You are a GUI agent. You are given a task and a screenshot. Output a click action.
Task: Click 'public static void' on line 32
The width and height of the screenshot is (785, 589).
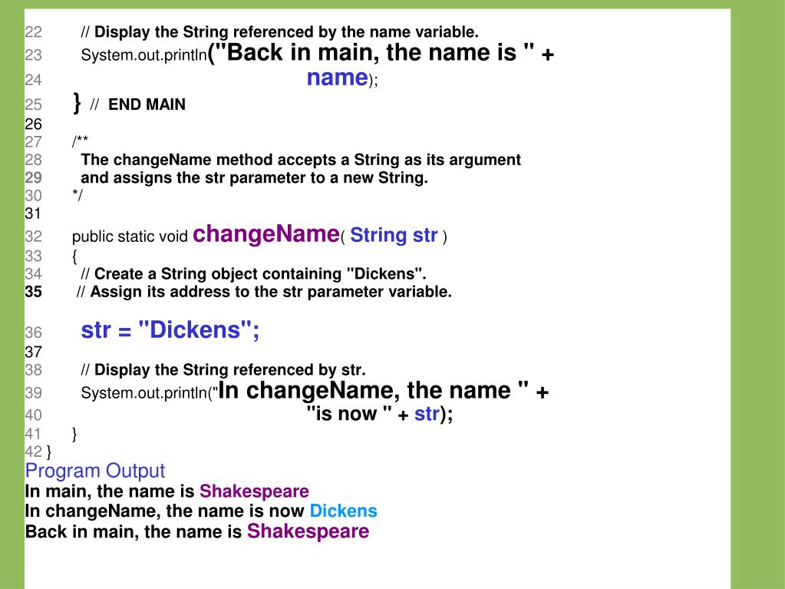pyautogui.click(x=130, y=237)
